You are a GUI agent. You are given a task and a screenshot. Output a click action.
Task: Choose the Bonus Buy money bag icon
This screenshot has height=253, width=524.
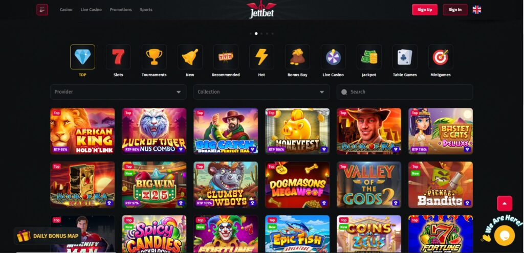click(x=297, y=57)
